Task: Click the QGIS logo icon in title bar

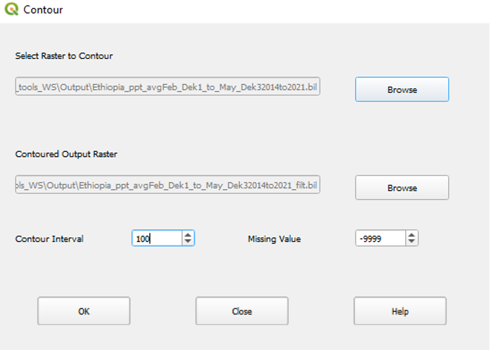Action: (11, 10)
